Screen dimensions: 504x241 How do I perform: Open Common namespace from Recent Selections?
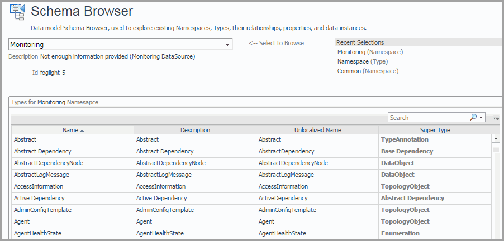click(349, 71)
